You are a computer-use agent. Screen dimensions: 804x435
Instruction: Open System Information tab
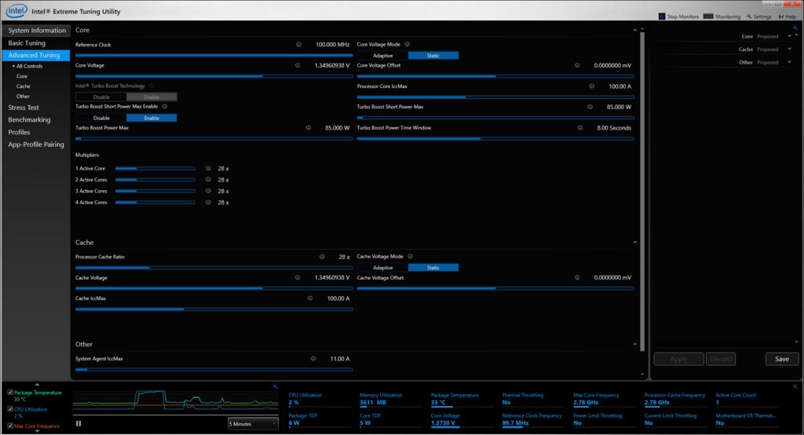[x=36, y=31]
